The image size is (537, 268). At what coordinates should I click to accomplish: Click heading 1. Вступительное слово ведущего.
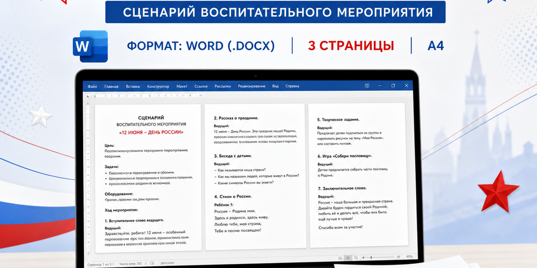[x=134, y=220]
